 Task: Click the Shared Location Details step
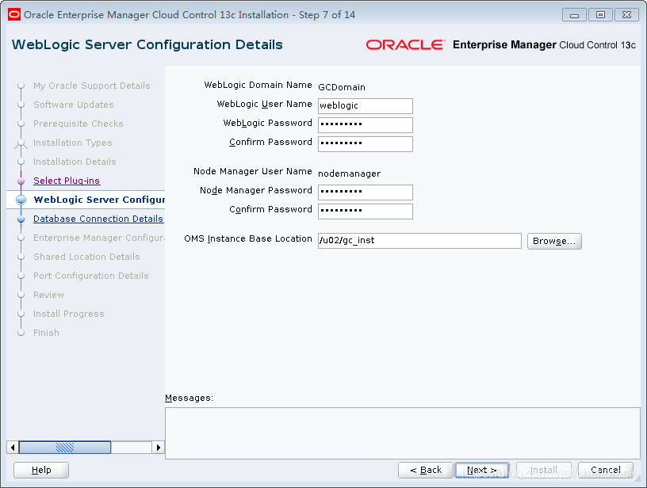point(86,257)
